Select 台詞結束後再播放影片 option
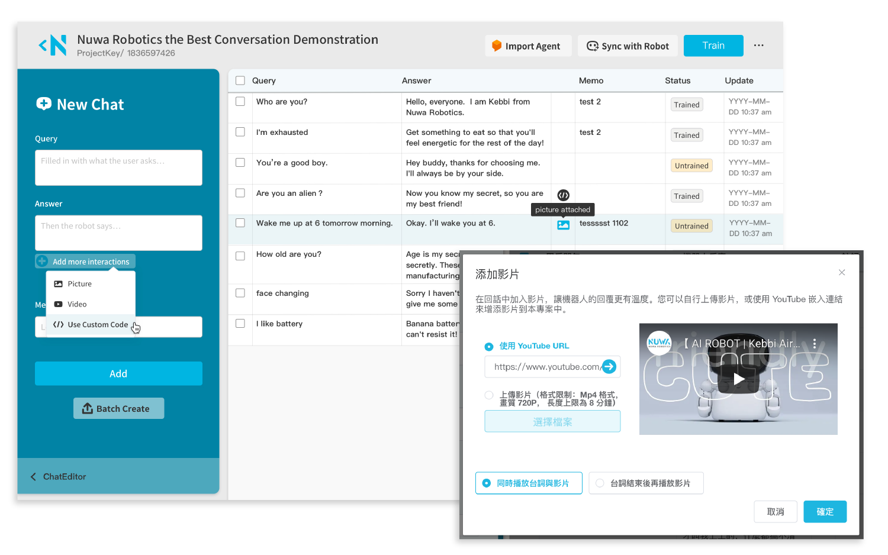This screenshot has width=888, height=555. (646, 483)
